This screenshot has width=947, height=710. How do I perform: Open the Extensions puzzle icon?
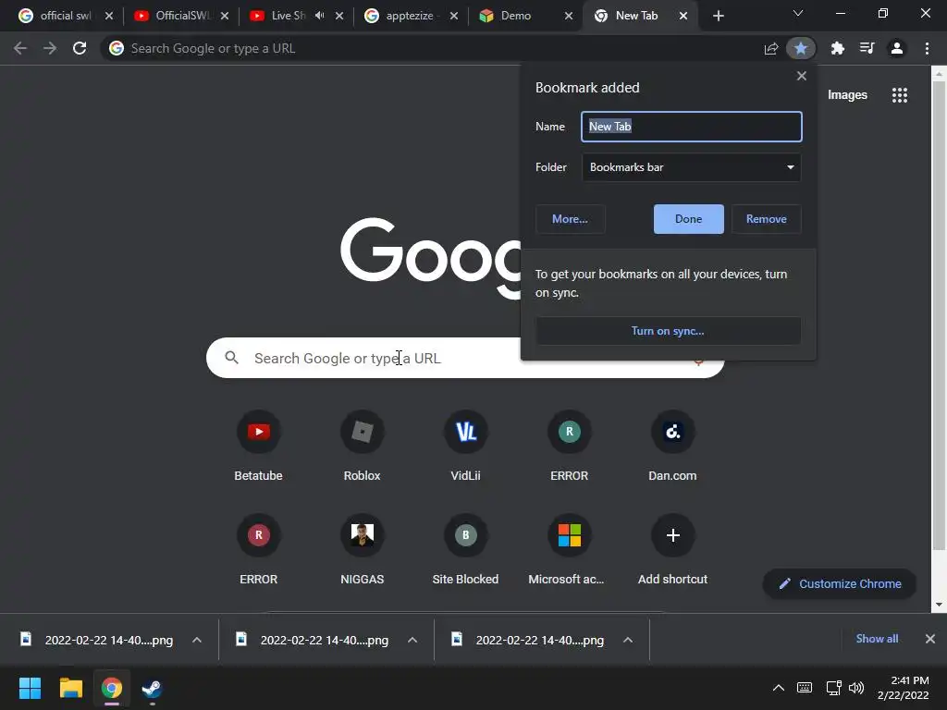tap(837, 48)
